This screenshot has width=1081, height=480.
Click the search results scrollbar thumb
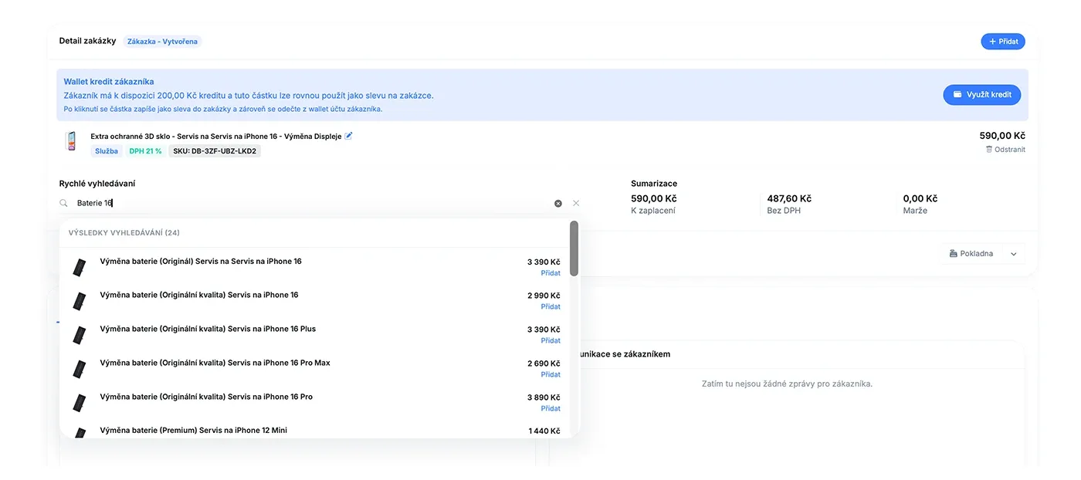click(574, 248)
